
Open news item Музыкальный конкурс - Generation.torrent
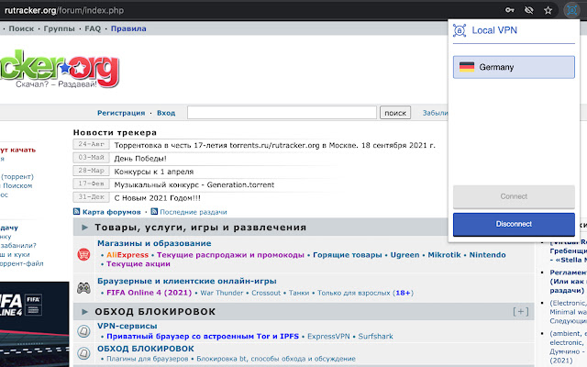click(x=194, y=184)
